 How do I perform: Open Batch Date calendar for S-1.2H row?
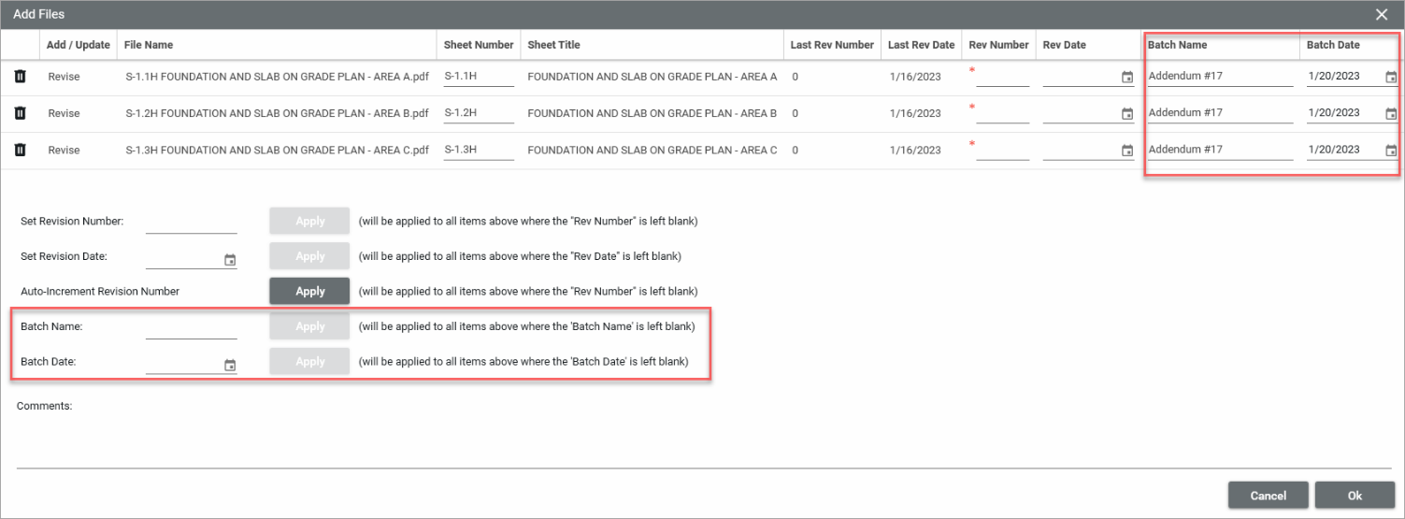pyautogui.click(x=1391, y=114)
